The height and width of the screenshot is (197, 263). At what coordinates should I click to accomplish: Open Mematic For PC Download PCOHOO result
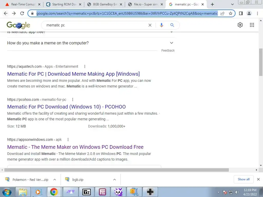pos(67,107)
